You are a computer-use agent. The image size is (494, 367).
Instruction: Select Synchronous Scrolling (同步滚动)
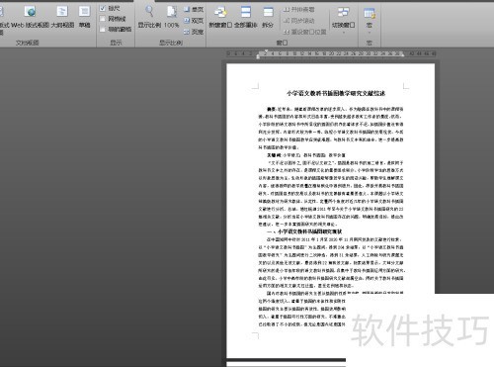[x=299, y=21]
